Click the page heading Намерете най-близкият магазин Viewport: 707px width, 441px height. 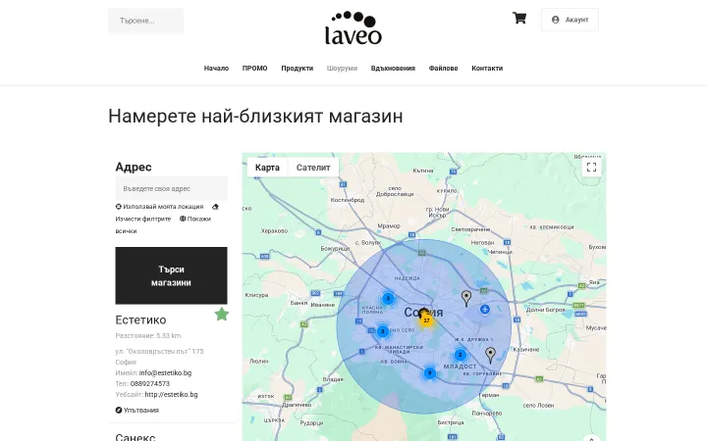tap(255, 116)
